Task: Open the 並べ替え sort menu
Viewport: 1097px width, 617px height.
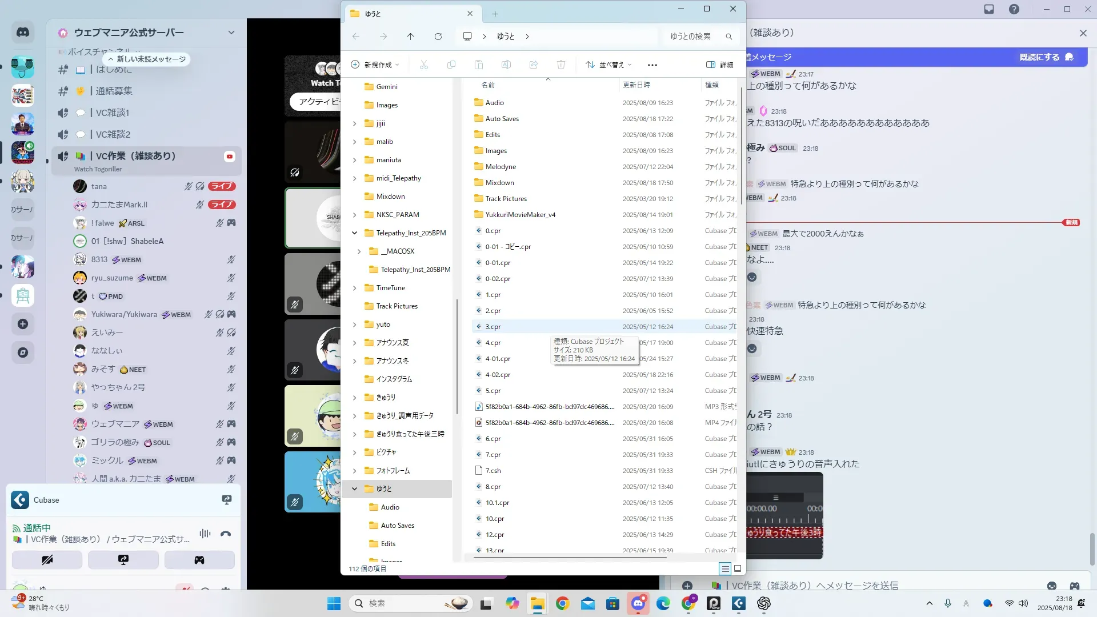Action: click(608, 65)
